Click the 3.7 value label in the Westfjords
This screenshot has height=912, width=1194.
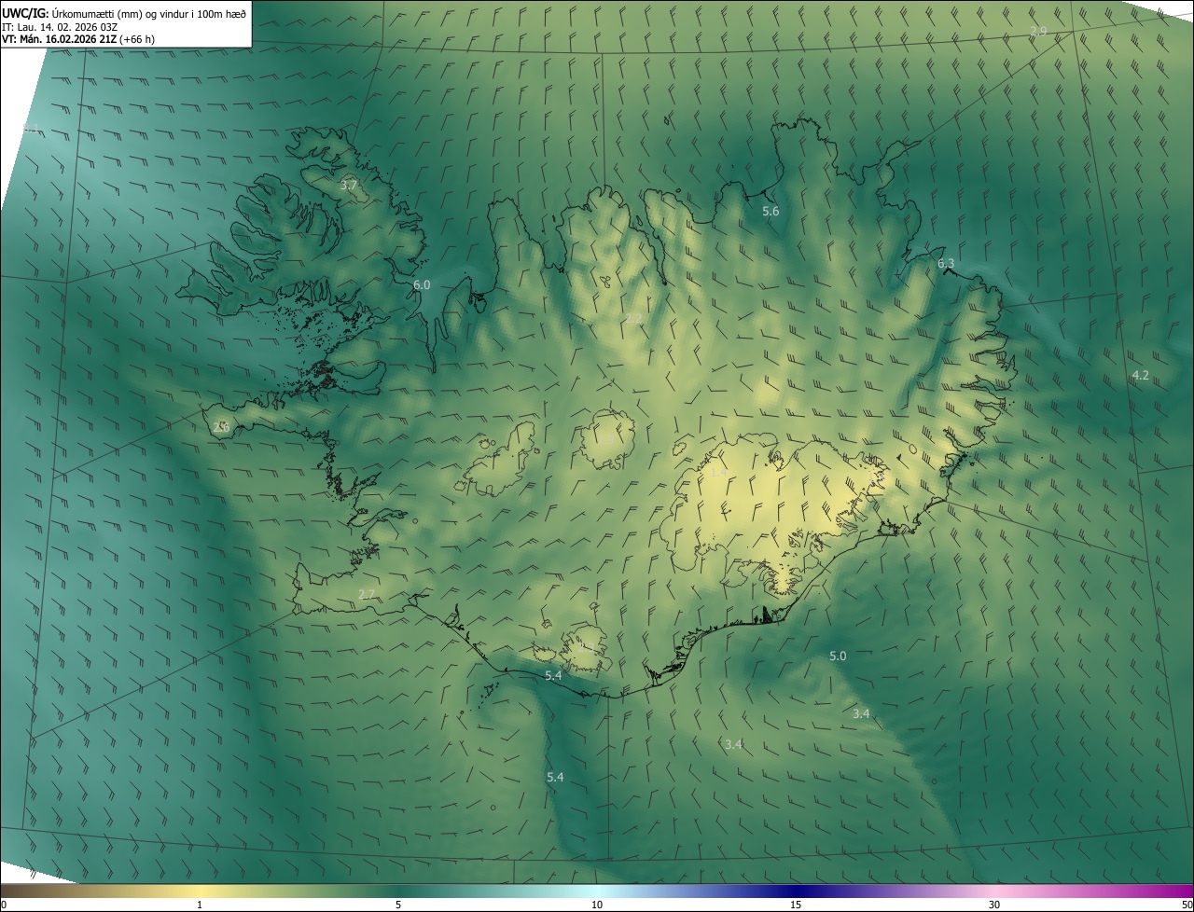click(348, 186)
